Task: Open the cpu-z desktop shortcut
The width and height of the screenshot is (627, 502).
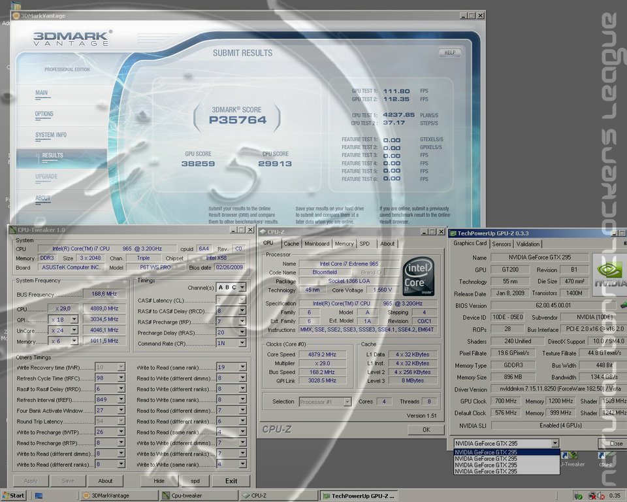Action: [605, 460]
